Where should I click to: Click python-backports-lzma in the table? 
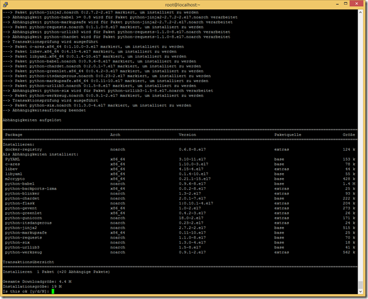(31, 188)
